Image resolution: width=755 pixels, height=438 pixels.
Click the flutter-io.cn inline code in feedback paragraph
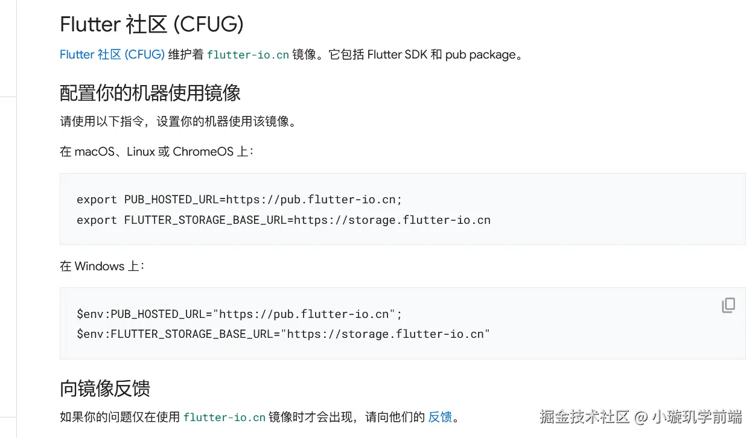click(x=224, y=417)
